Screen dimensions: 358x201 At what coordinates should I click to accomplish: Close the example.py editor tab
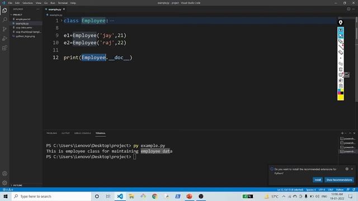pos(64,9)
